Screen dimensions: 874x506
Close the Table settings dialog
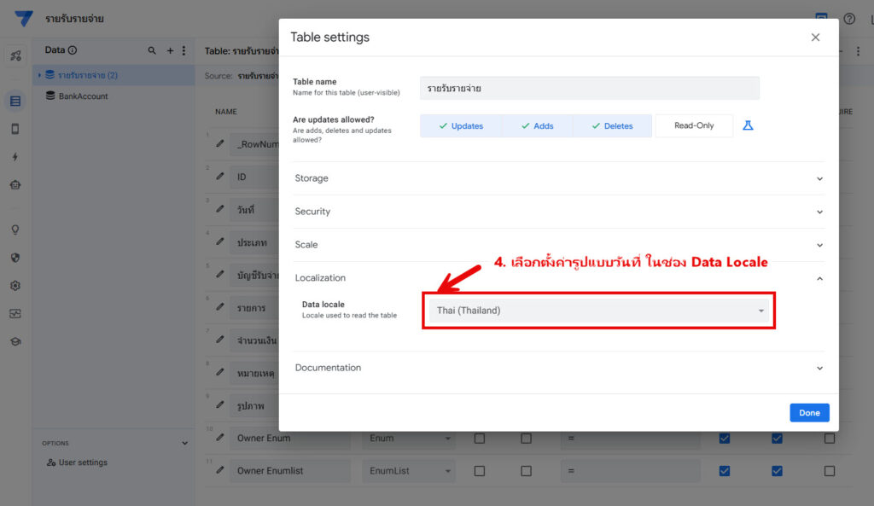tap(815, 38)
